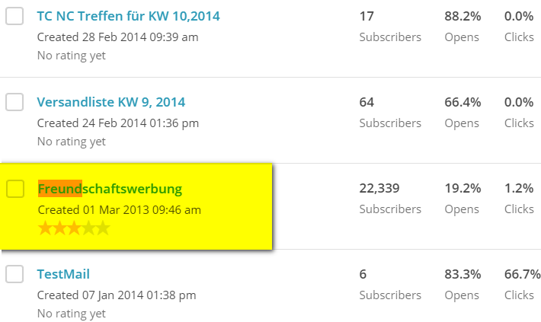Select the Versandliste KW 9 checkbox
This screenshot has width=541, height=322.
click(14, 102)
